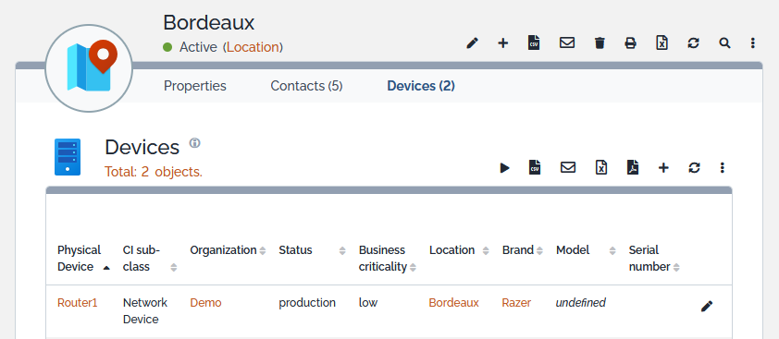Open the Location class link
779x339 pixels.
[x=253, y=47]
